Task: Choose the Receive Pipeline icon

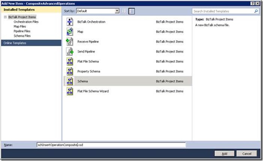Action: (70, 42)
